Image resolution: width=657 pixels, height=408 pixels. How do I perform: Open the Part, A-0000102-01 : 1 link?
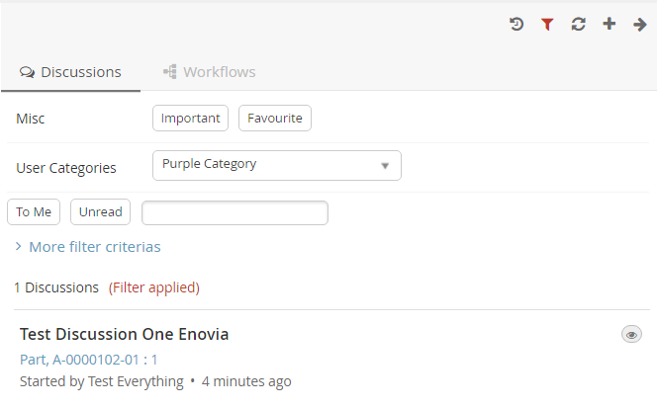pyautogui.click(x=89, y=360)
